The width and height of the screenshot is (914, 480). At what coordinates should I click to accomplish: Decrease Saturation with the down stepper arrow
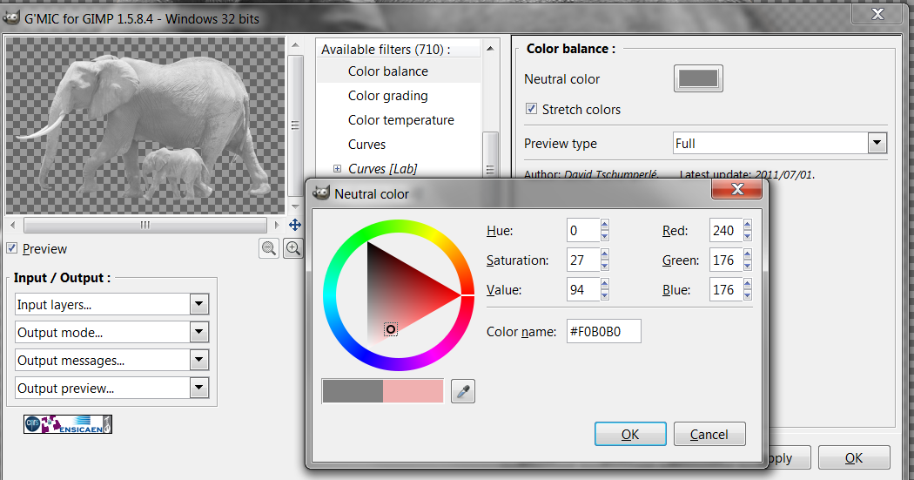604,266
